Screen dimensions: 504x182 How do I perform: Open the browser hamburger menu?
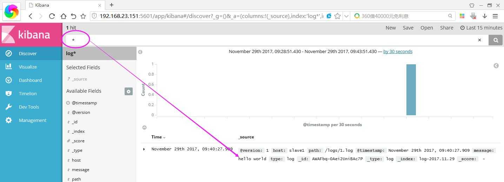point(495,16)
